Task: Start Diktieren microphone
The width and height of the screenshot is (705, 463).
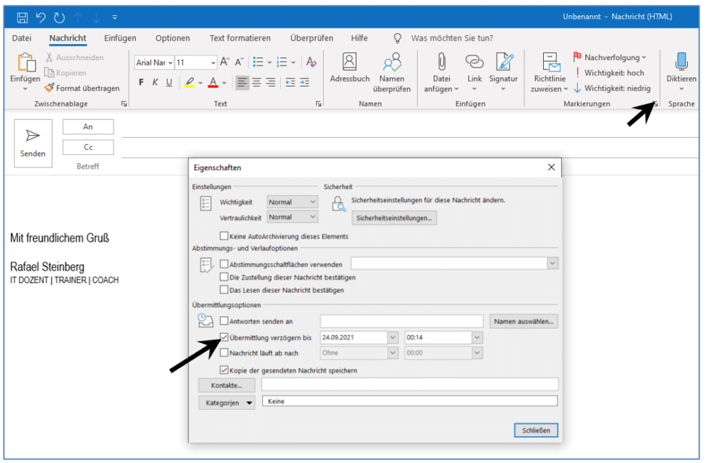Action: (x=681, y=61)
